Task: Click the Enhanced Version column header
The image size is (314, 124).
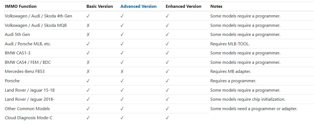Action: coord(183,6)
